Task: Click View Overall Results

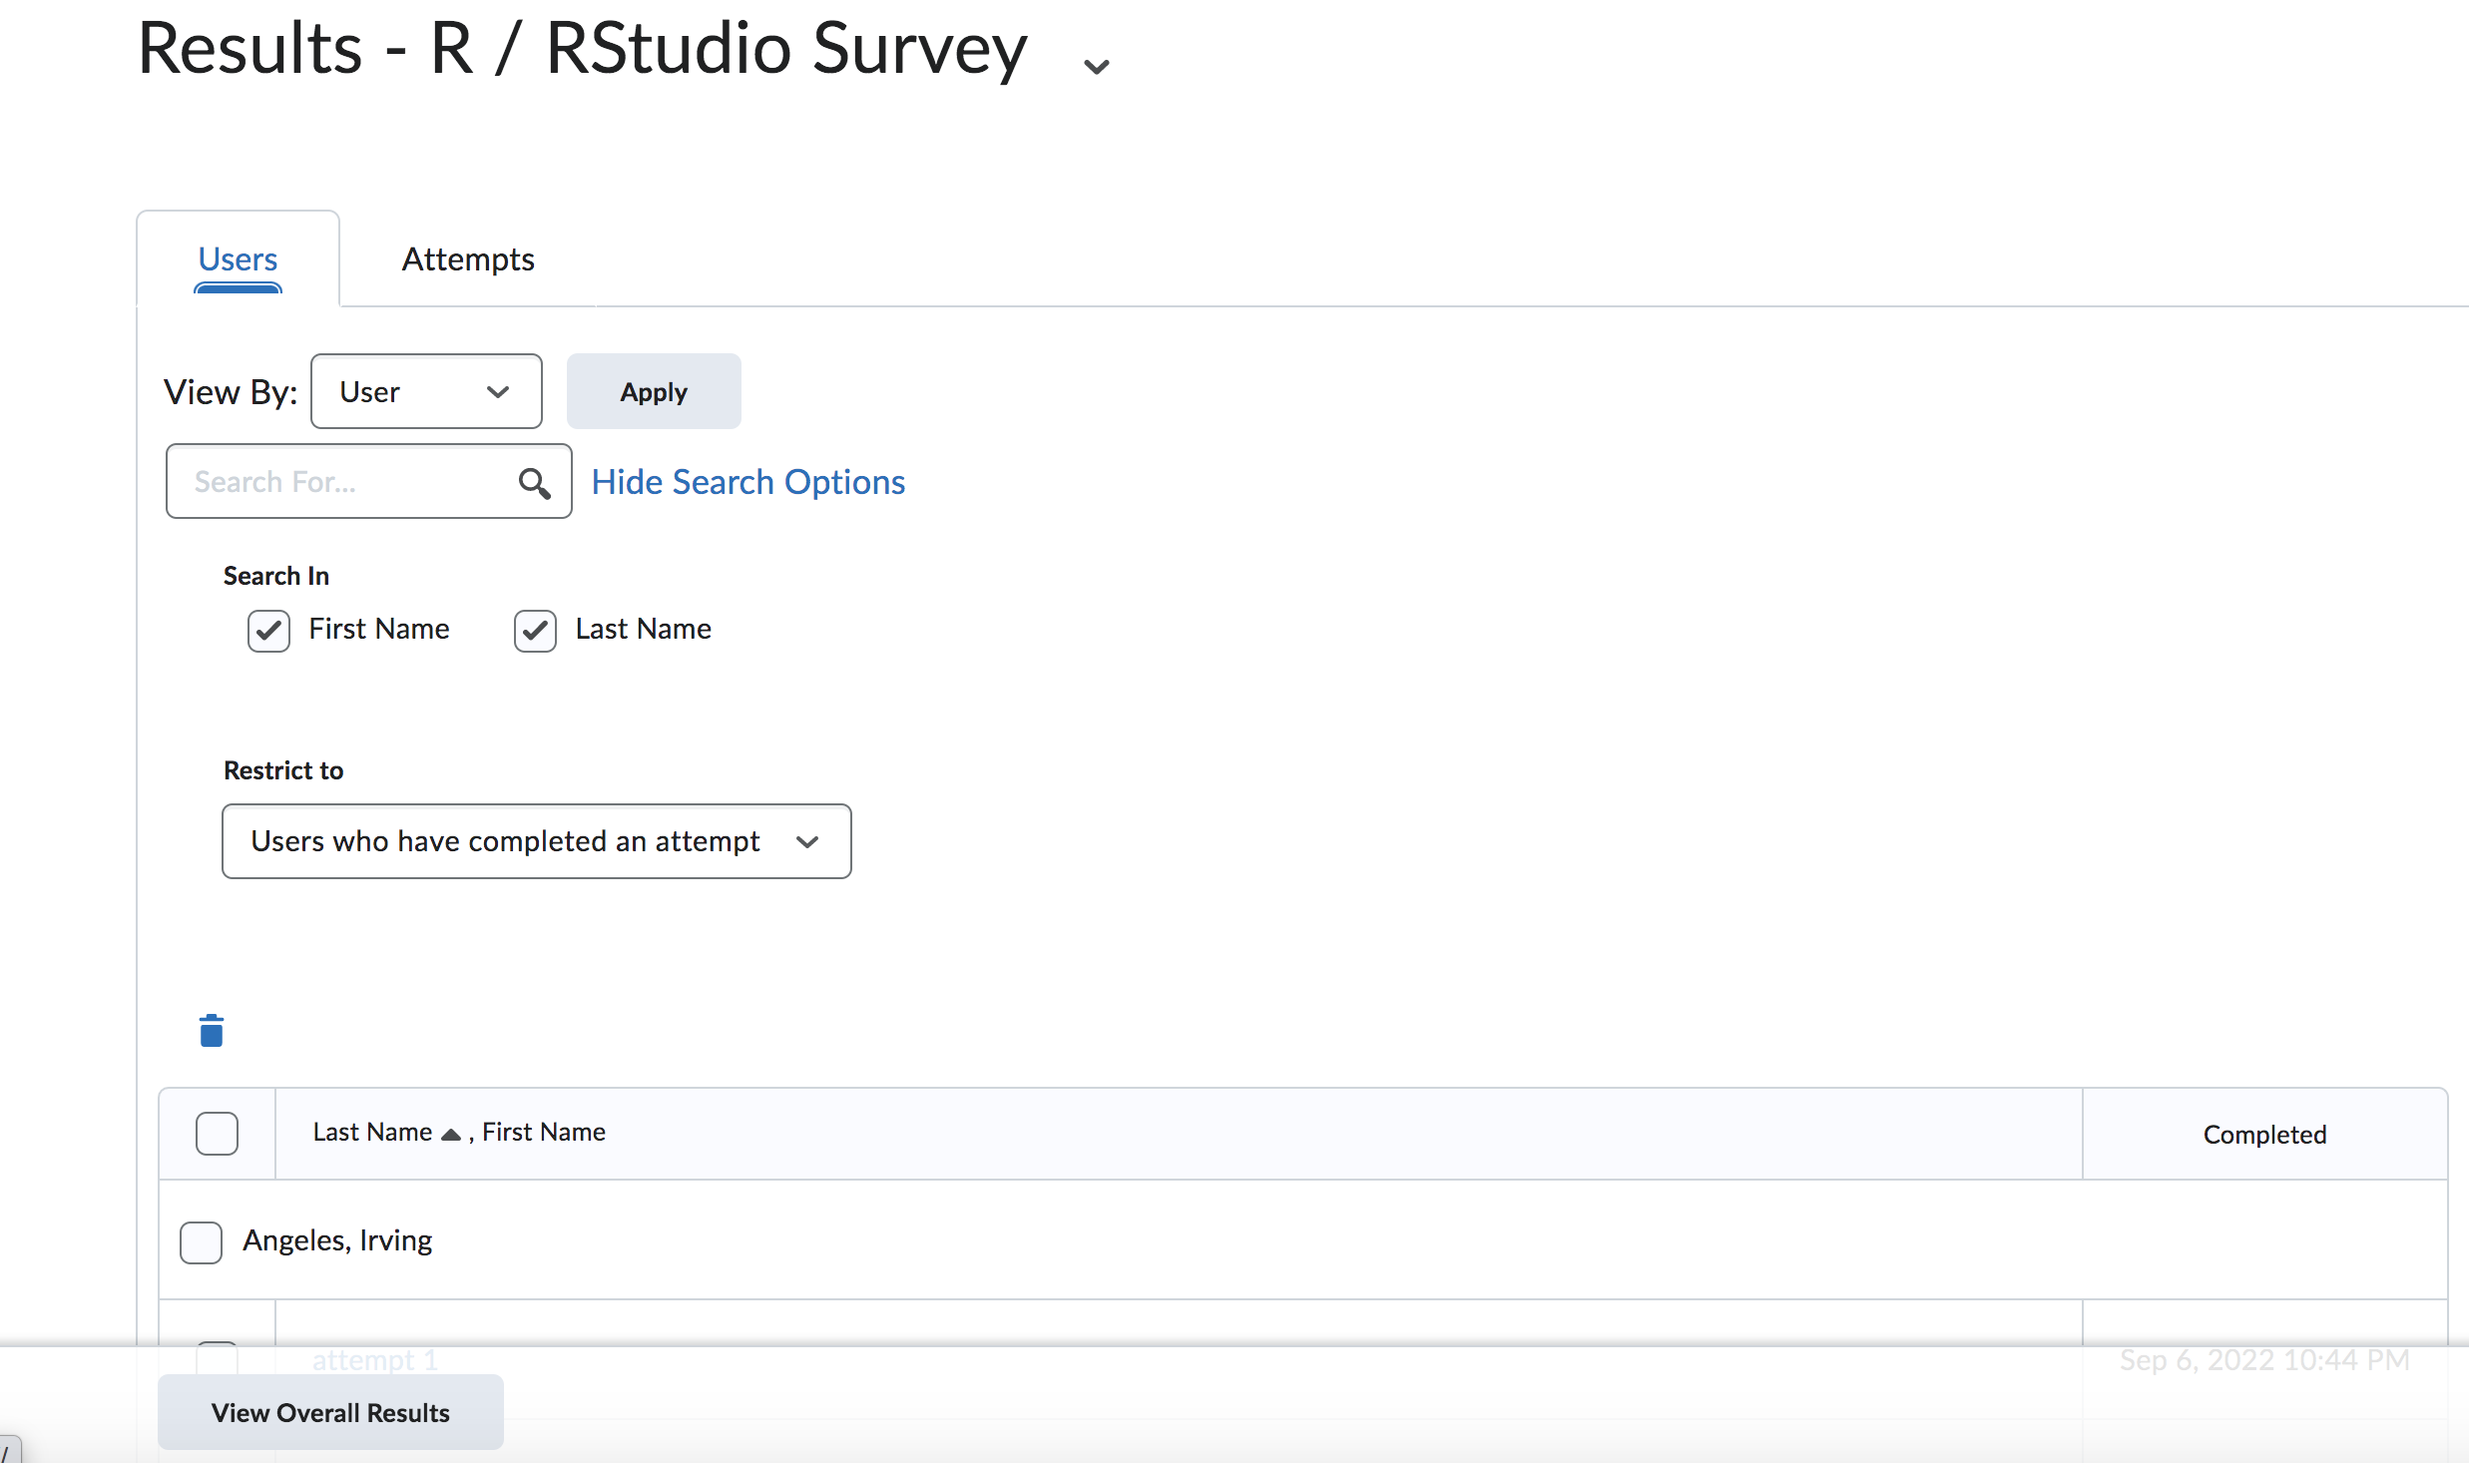Action: pos(330,1412)
